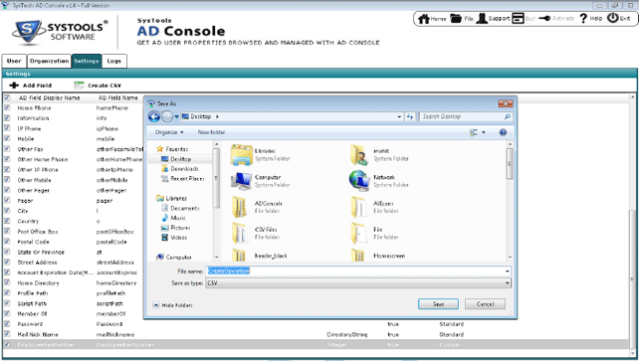
Task: Click the forward arrow in Save As
Action: [167, 116]
